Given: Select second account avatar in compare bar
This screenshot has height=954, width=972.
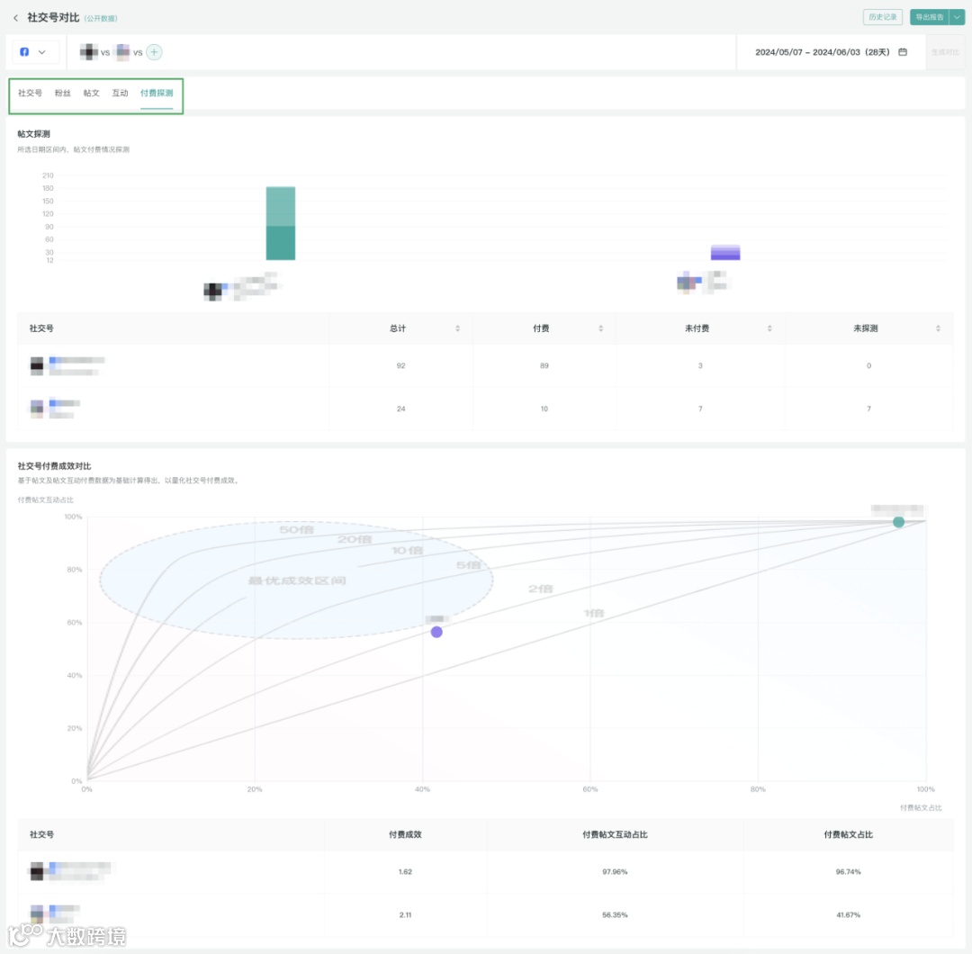Looking at the screenshot, I should pos(122,52).
